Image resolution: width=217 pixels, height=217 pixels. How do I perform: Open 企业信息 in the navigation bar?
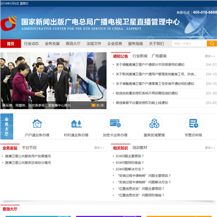coord(115,43)
